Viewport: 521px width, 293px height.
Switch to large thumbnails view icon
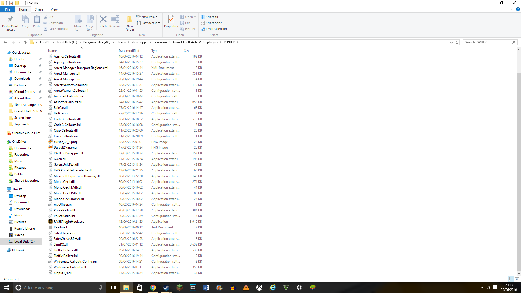coord(517,279)
